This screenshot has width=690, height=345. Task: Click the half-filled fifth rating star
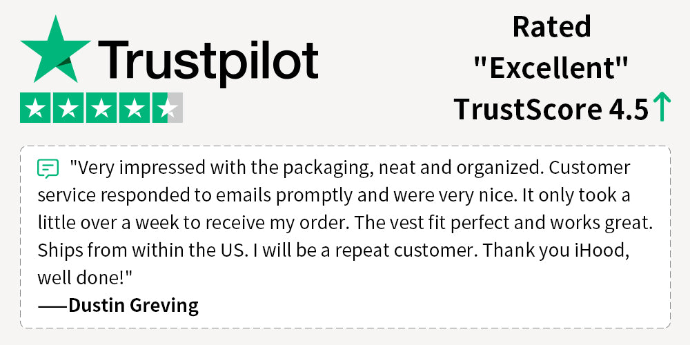coord(167,108)
